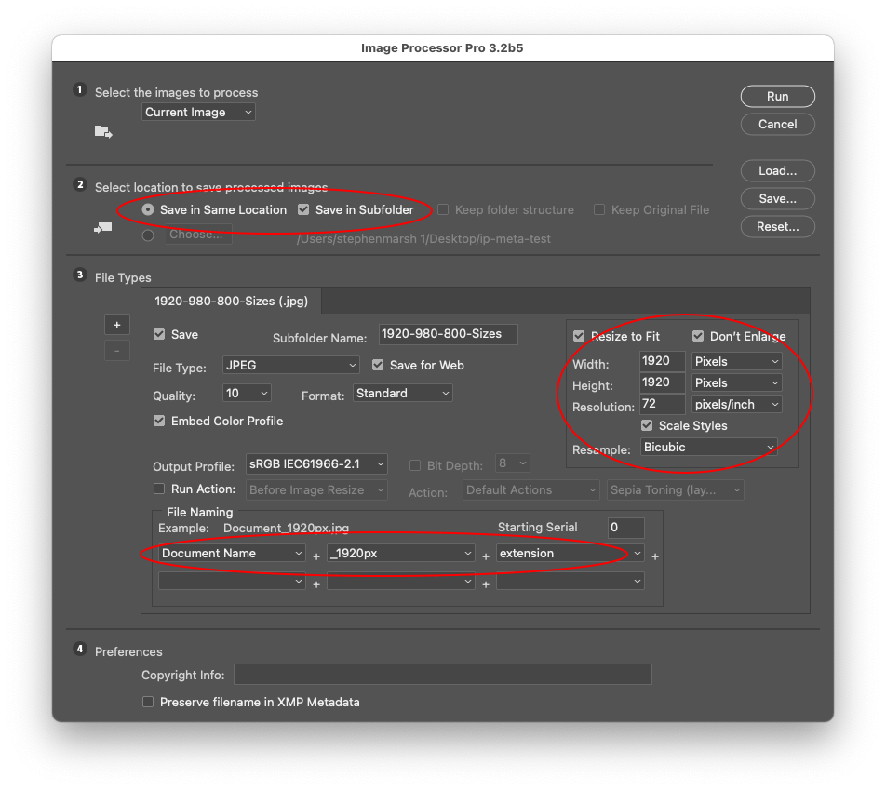
Task: Select the 1920-980-800-Sizes (.jpg) tab
Action: pos(231,301)
